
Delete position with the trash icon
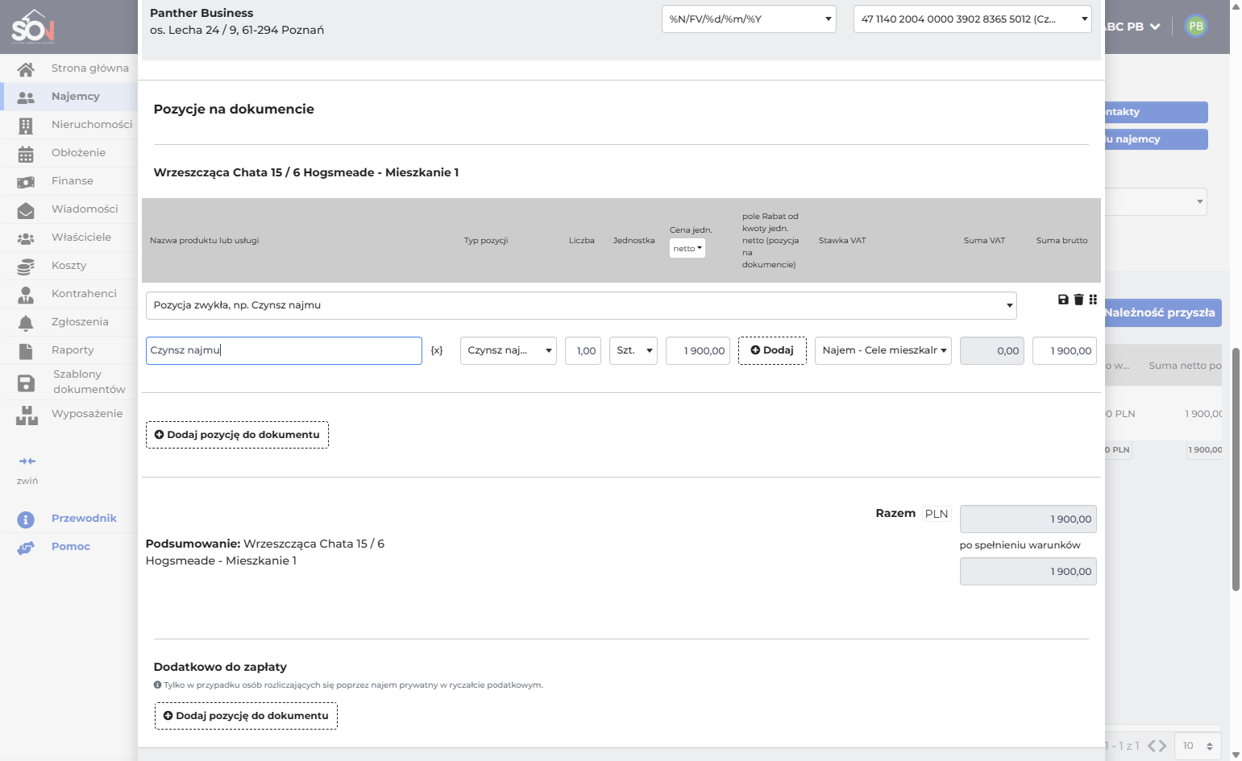[1078, 300]
